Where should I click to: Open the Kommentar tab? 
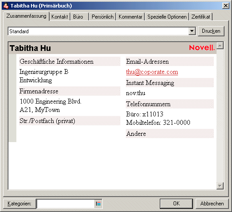[130, 17]
